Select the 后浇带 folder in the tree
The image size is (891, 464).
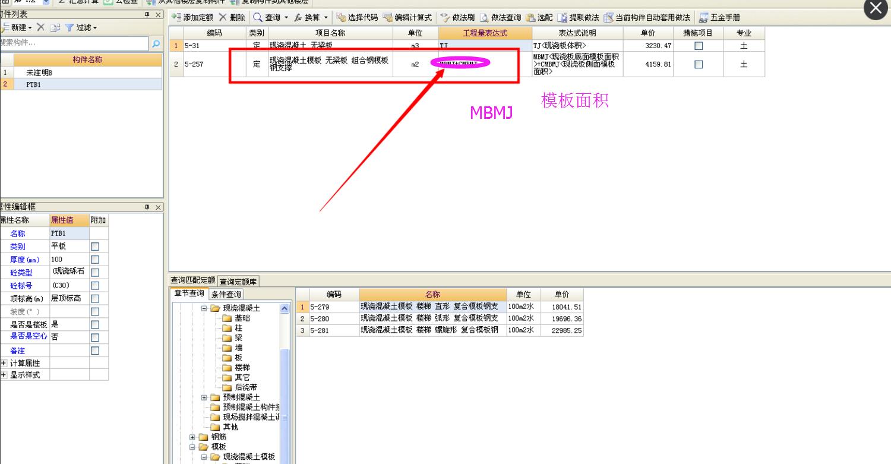tap(240, 387)
